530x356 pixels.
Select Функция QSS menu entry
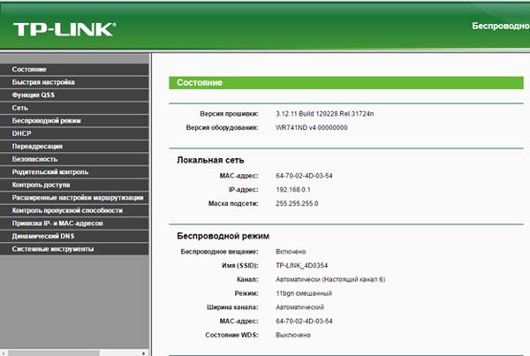click(74, 95)
